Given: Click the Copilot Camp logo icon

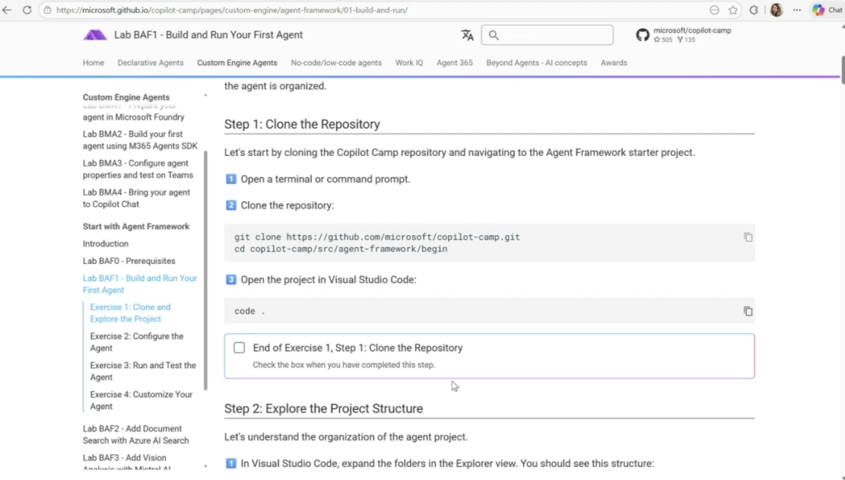Looking at the screenshot, I should 95,35.
